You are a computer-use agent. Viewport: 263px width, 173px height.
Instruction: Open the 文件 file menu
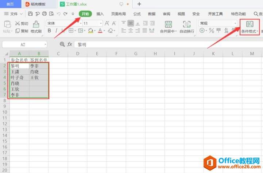click(13, 14)
